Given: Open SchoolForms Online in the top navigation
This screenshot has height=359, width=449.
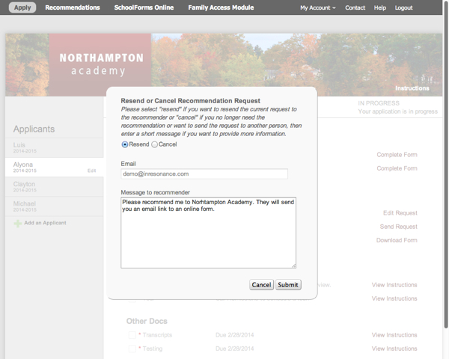Looking at the screenshot, I should [144, 7].
